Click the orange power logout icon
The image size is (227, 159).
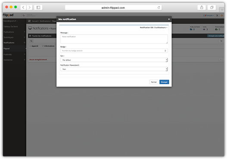[222, 16]
